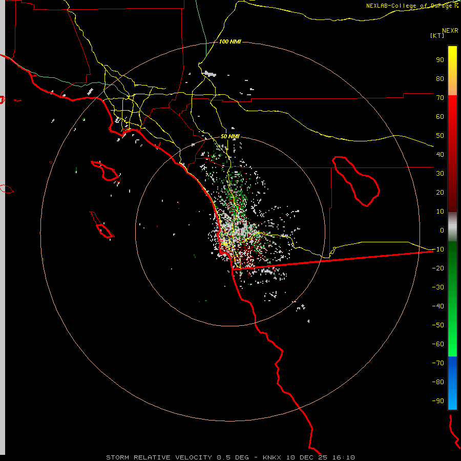Click the -90 value on velocity scale
The image size is (461, 461).
438,401
